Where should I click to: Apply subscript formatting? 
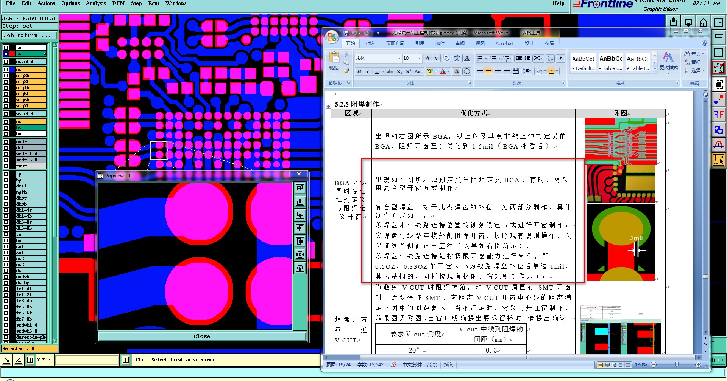(399, 71)
